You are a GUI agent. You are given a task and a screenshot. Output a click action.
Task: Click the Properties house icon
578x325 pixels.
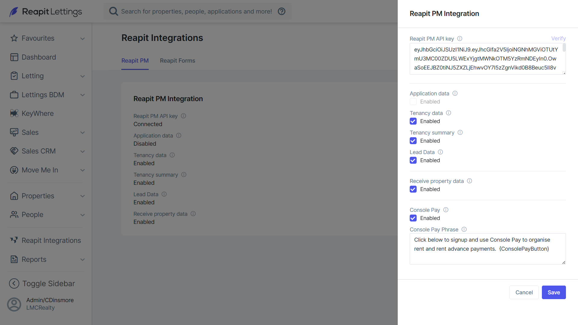(x=14, y=196)
